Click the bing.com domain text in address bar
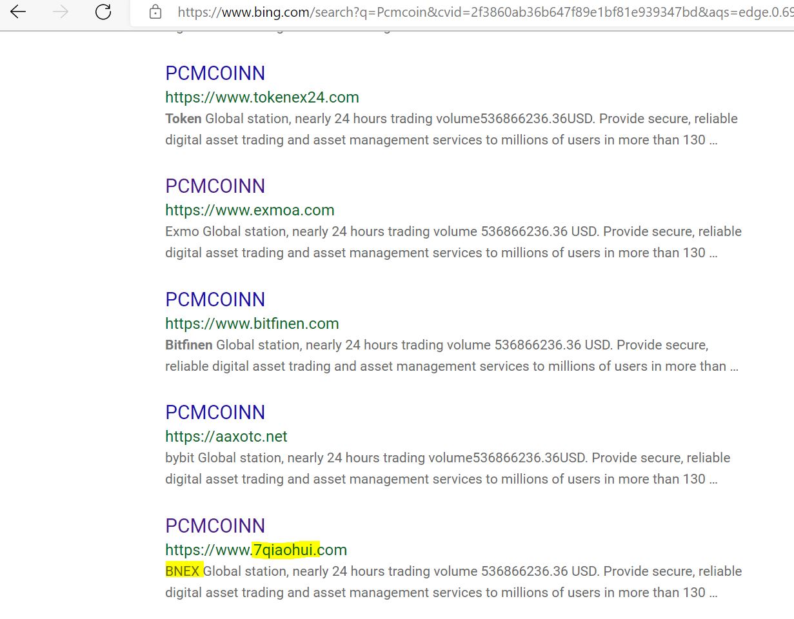This screenshot has width=794, height=619. (257, 12)
